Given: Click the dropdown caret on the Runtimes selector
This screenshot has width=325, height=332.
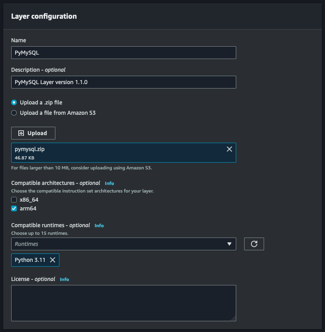Looking at the screenshot, I should click(x=230, y=244).
